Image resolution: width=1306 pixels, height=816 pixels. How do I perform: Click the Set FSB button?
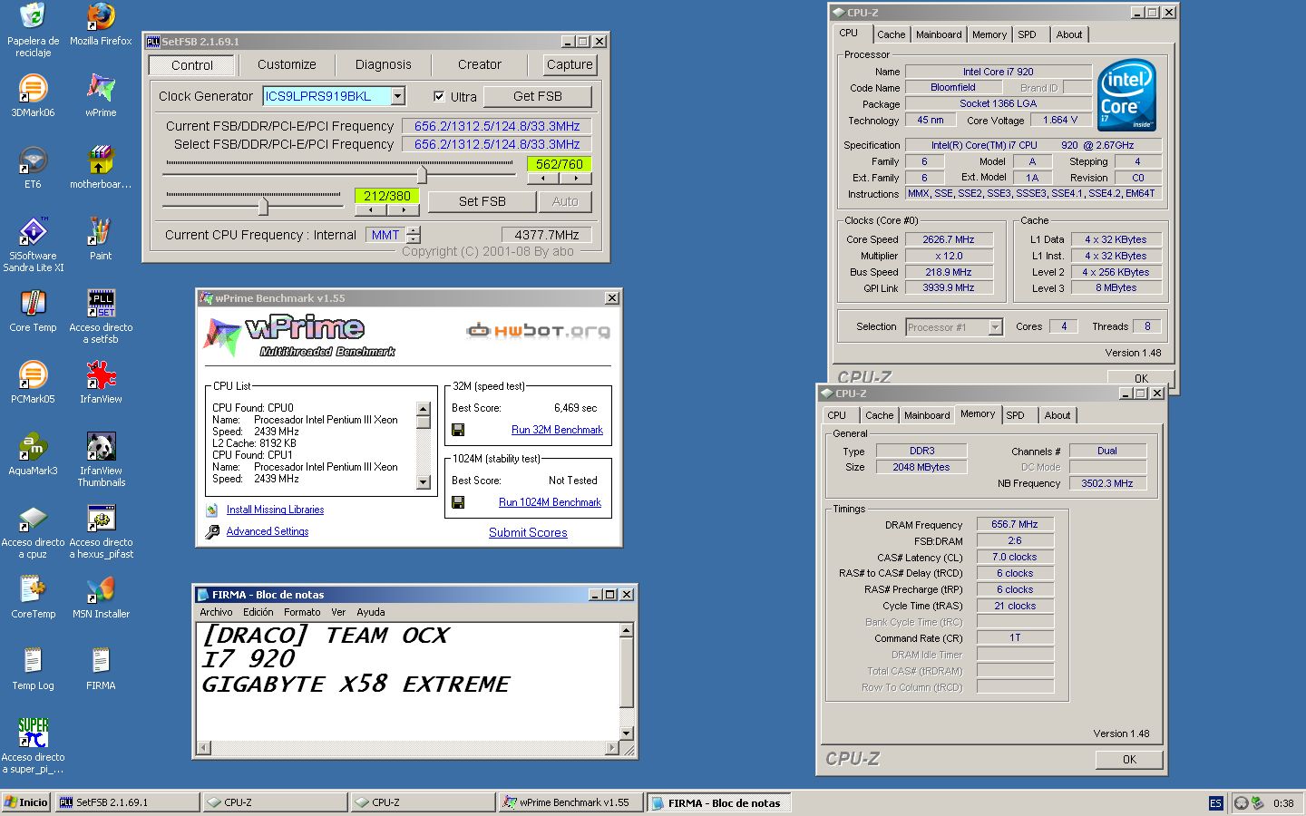(x=482, y=201)
